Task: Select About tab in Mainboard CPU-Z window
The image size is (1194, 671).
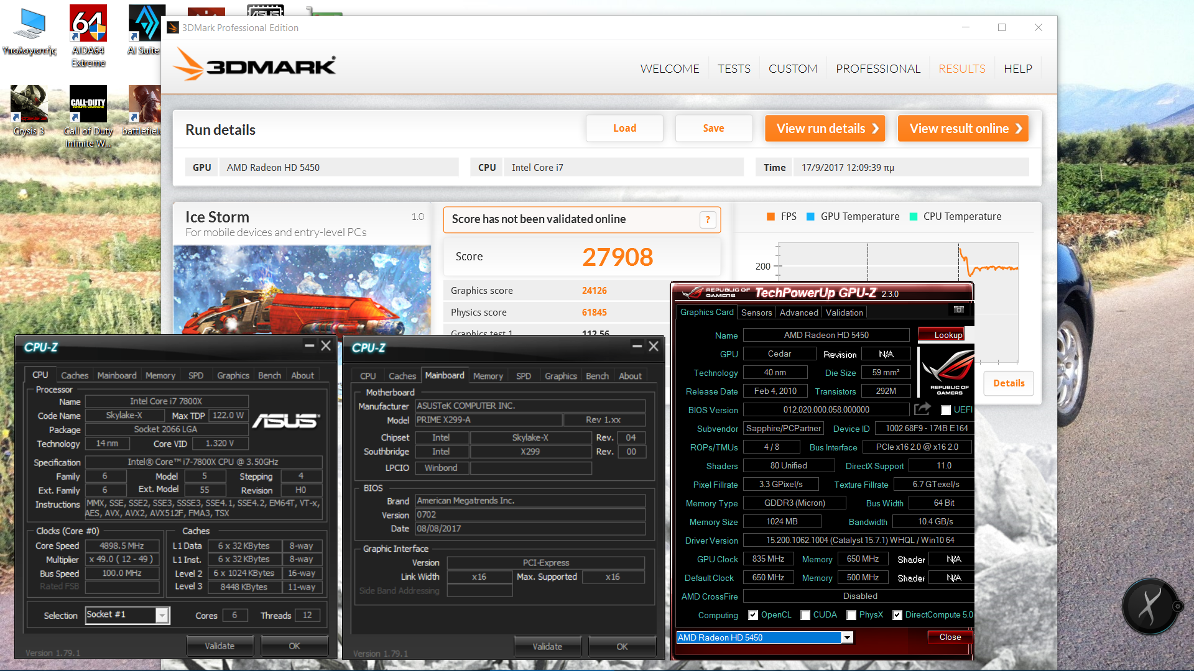Action: 630,376
